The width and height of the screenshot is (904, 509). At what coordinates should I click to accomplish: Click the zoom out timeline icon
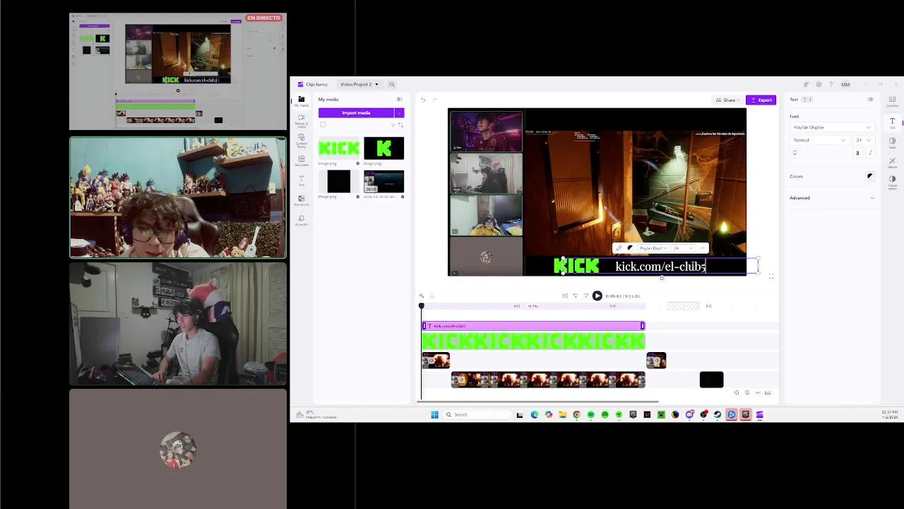[x=737, y=393]
